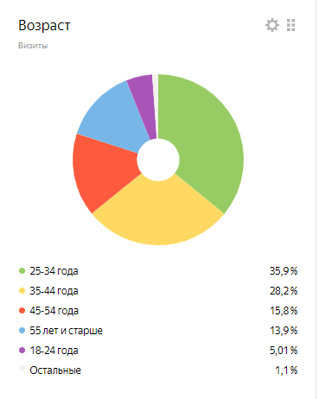Open the Возраст widget title
This screenshot has height=399, width=319.
tap(44, 25)
